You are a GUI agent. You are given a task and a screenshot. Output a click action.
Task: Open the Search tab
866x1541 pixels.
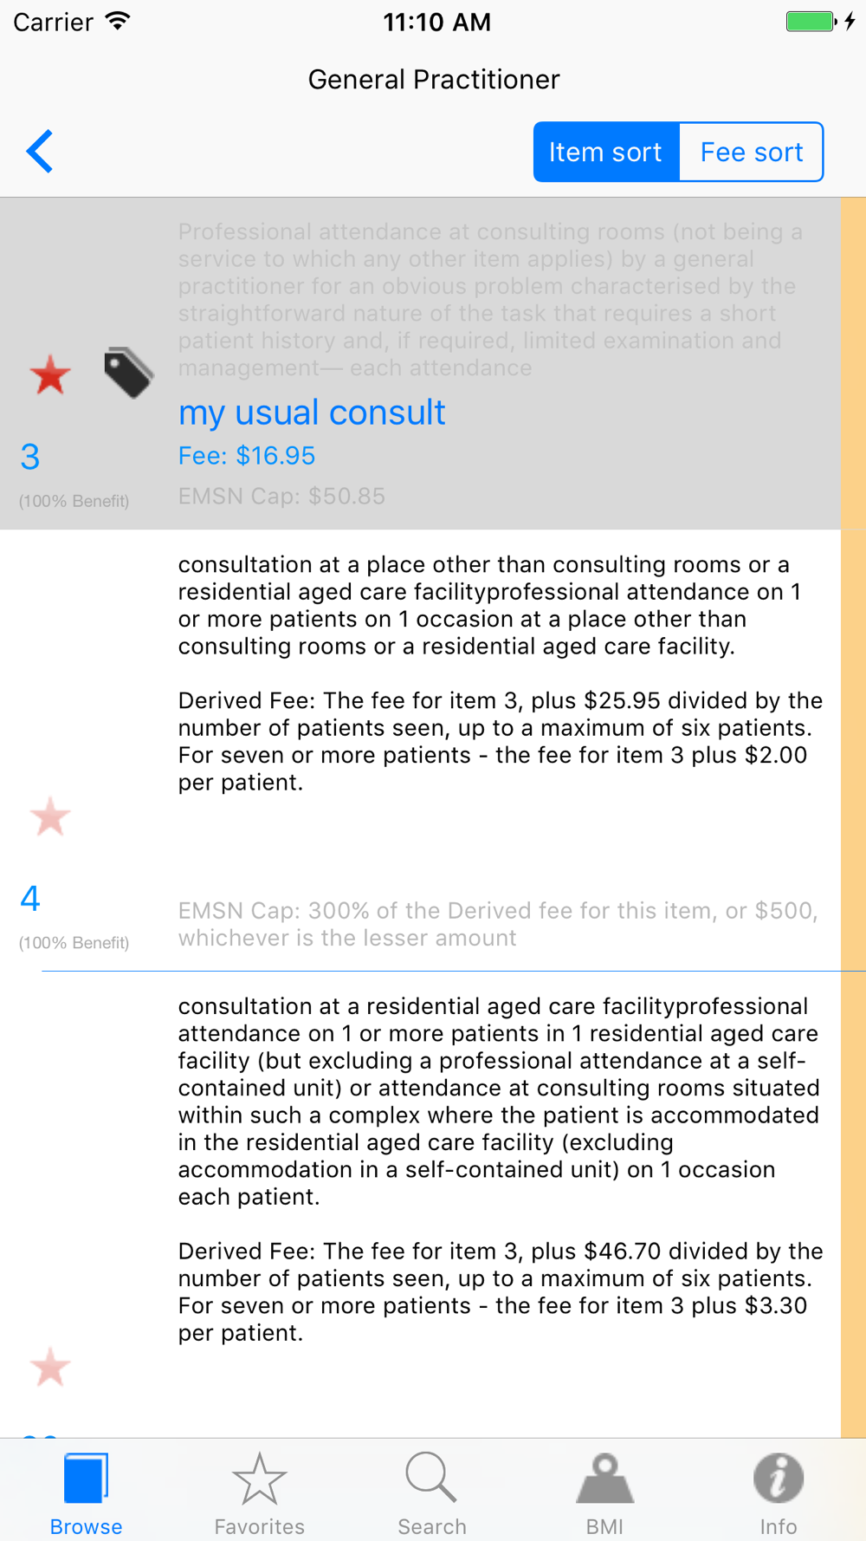[431, 1492]
